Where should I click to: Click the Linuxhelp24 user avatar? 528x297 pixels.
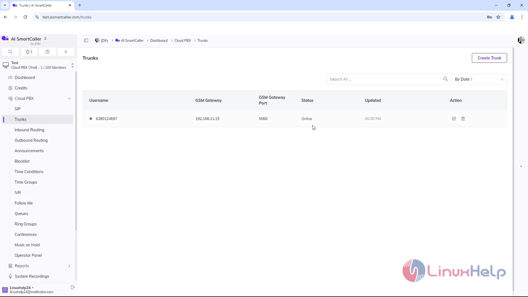pyautogui.click(x=5, y=290)
